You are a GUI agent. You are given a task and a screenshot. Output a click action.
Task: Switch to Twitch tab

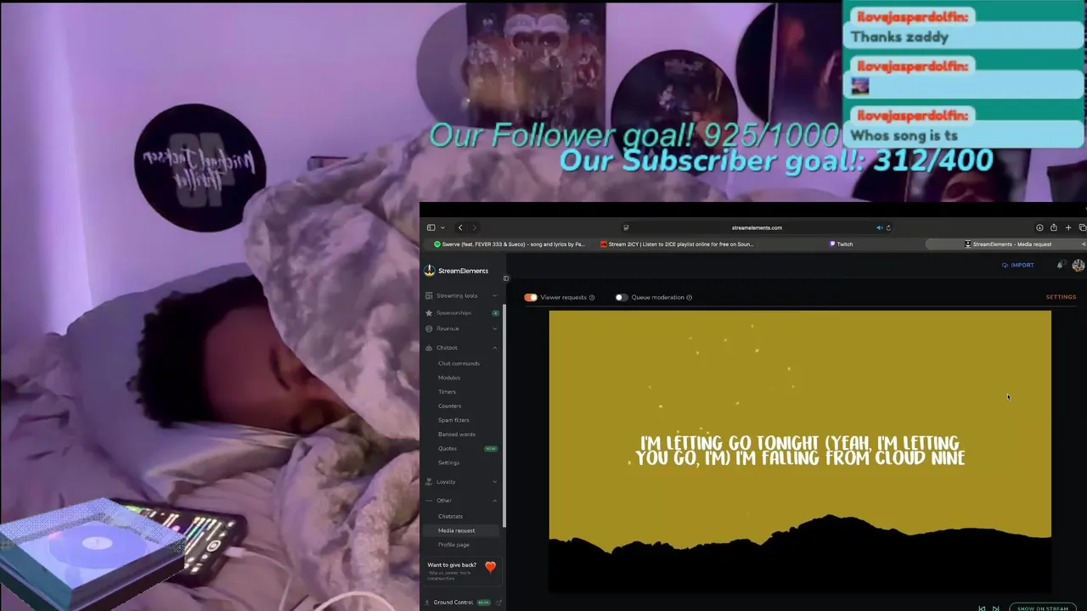coord(842,244)
